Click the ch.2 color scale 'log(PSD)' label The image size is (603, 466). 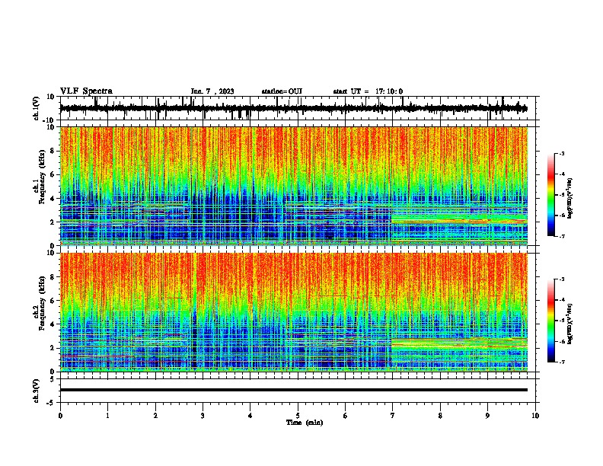(x=570, y=324)
